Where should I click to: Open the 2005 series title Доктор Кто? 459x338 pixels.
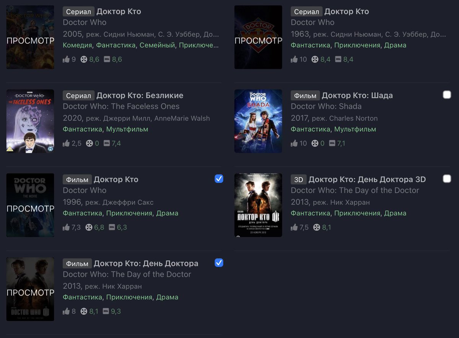pos(119,11)
